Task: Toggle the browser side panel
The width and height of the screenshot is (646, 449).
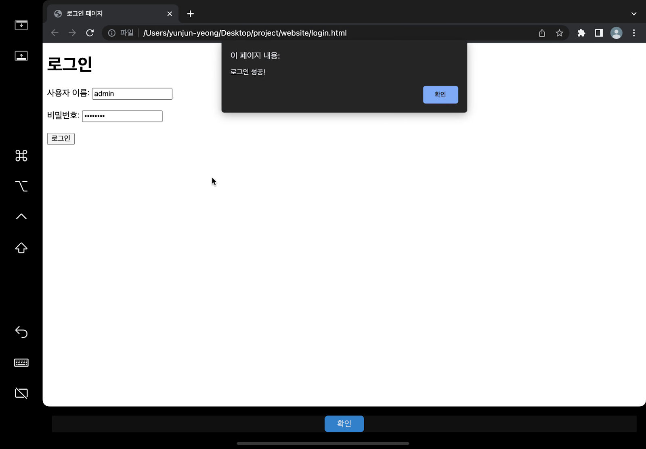Action: pyautogui.click(x=599, y=33)
